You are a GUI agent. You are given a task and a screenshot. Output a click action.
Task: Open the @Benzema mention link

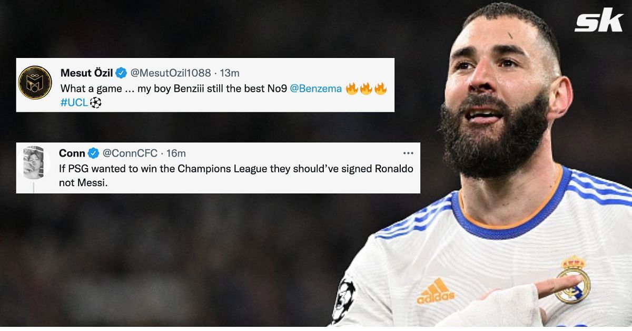(316, 89)
